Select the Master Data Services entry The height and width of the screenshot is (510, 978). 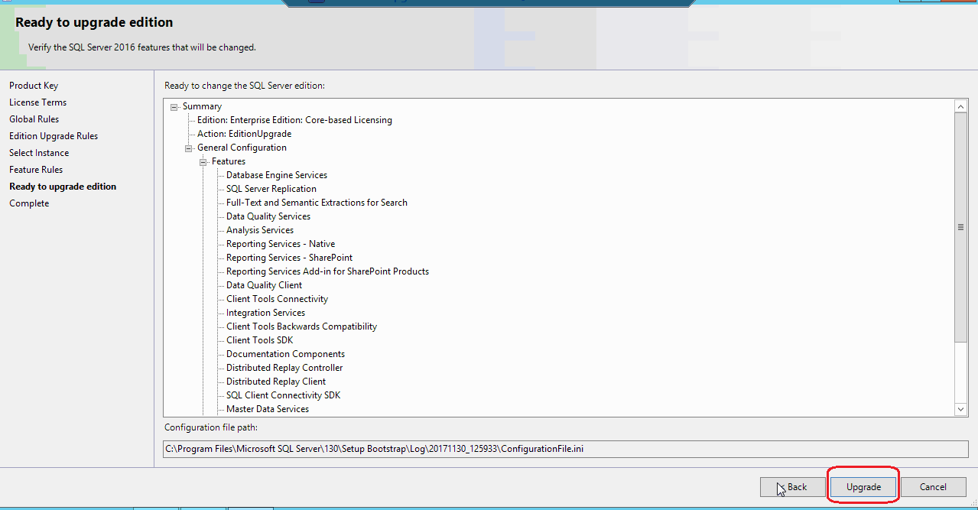pos(268,408)
